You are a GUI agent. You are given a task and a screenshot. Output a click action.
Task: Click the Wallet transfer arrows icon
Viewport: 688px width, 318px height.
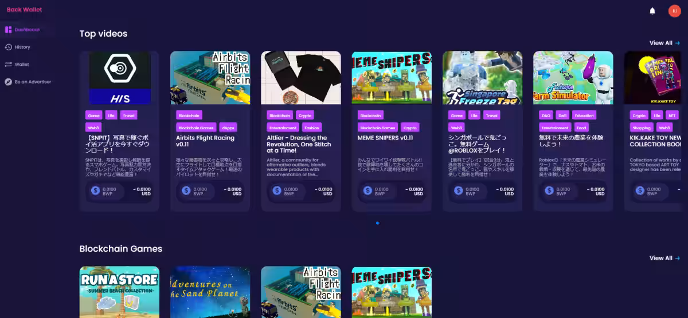click(x=8, y=65)
